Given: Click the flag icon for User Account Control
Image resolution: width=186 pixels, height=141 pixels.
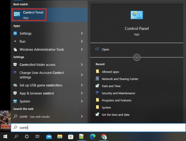Looking at the screenshot, I should click(15, 73).
